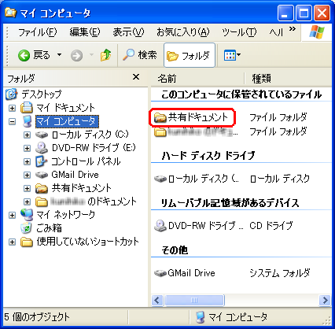
Task: Click the Up one level folder icon
Action: (105, 55)
